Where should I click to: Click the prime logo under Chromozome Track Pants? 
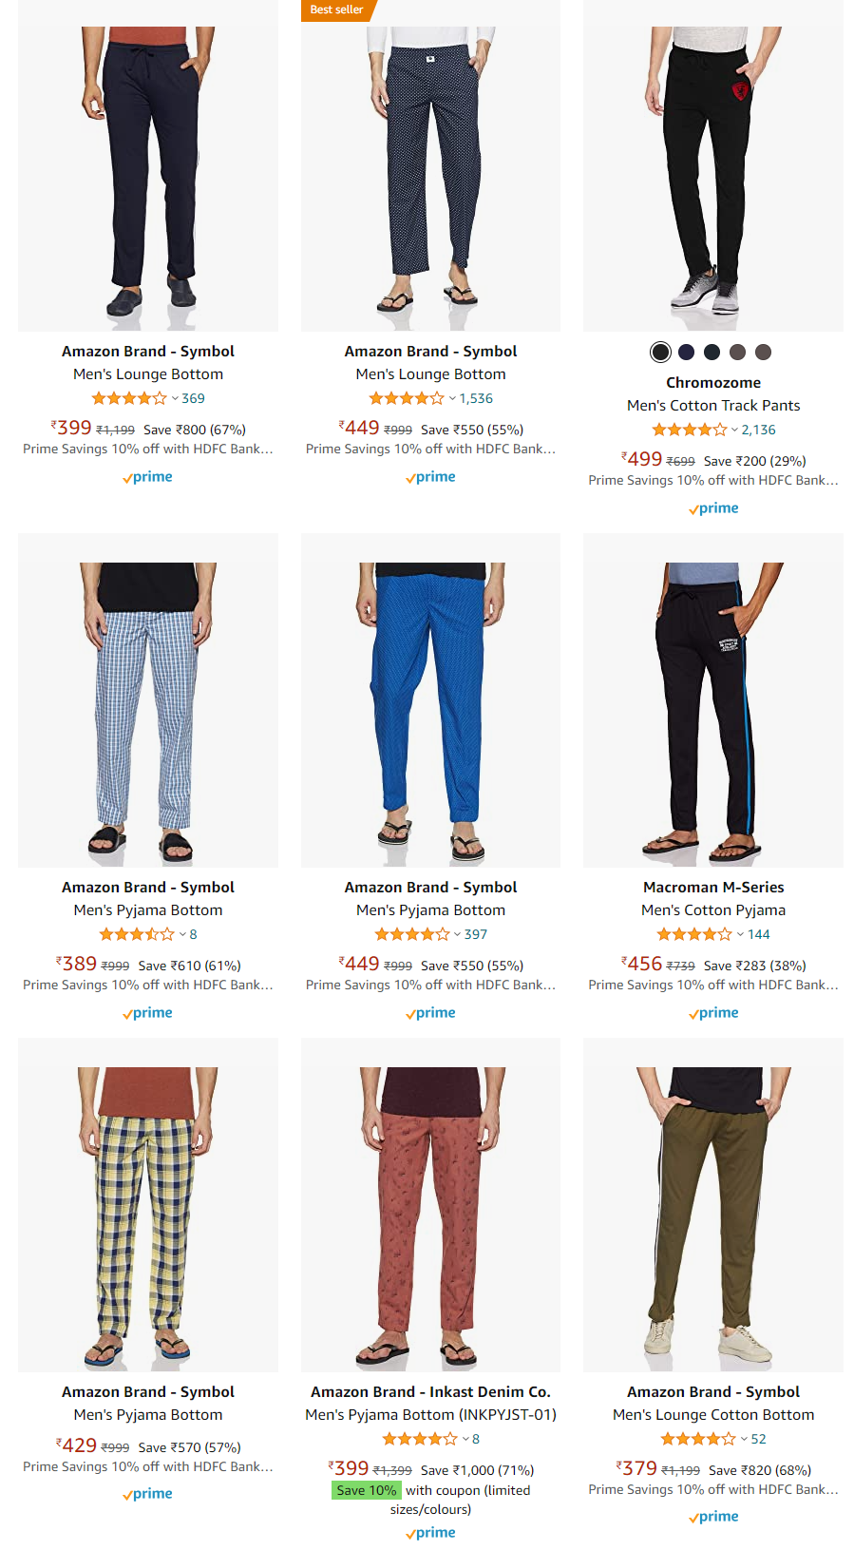[x=713, y=508]
